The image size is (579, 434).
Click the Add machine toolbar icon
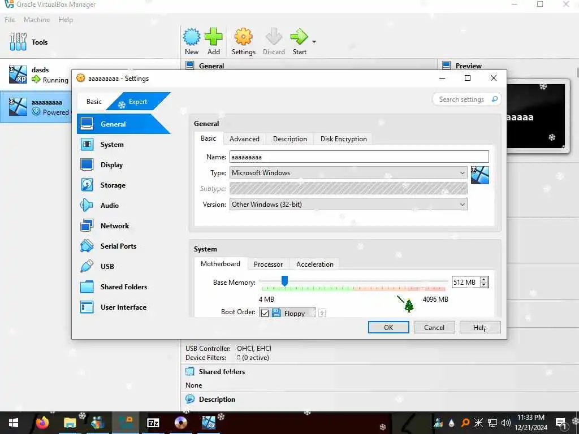(x=213, y=41)
